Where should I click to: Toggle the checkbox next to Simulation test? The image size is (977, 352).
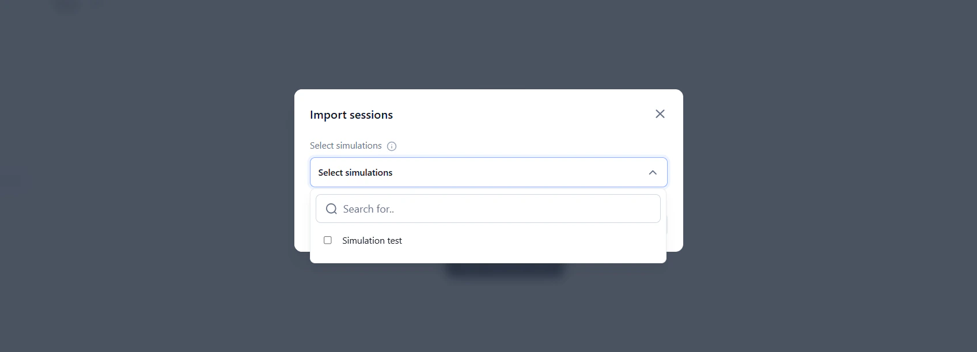pos(328,240)
